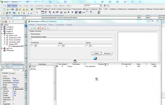Select the RadioButton component palette icon
The height and width of the screenshot is (105, 165).
point(72,12)
